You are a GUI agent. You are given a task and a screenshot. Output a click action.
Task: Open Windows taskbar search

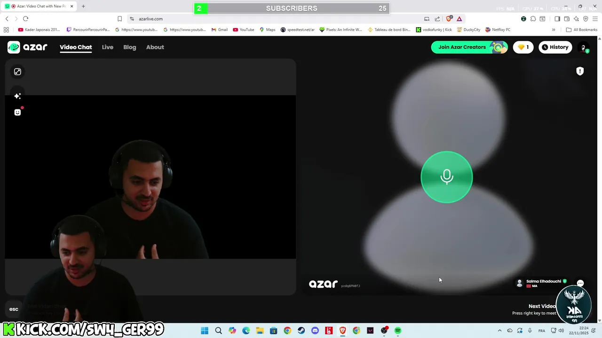click(x=218, y=330)
